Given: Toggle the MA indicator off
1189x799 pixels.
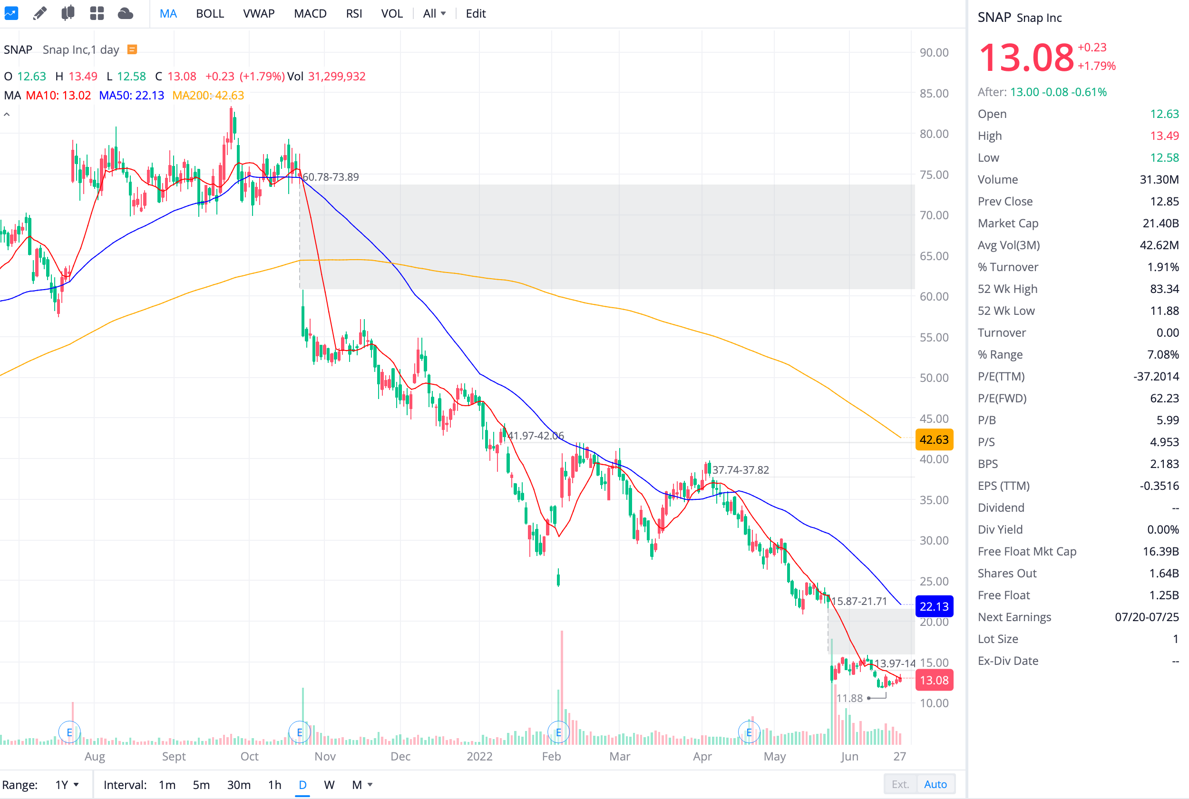Looking at the screenshot, I should coord(168,14).
